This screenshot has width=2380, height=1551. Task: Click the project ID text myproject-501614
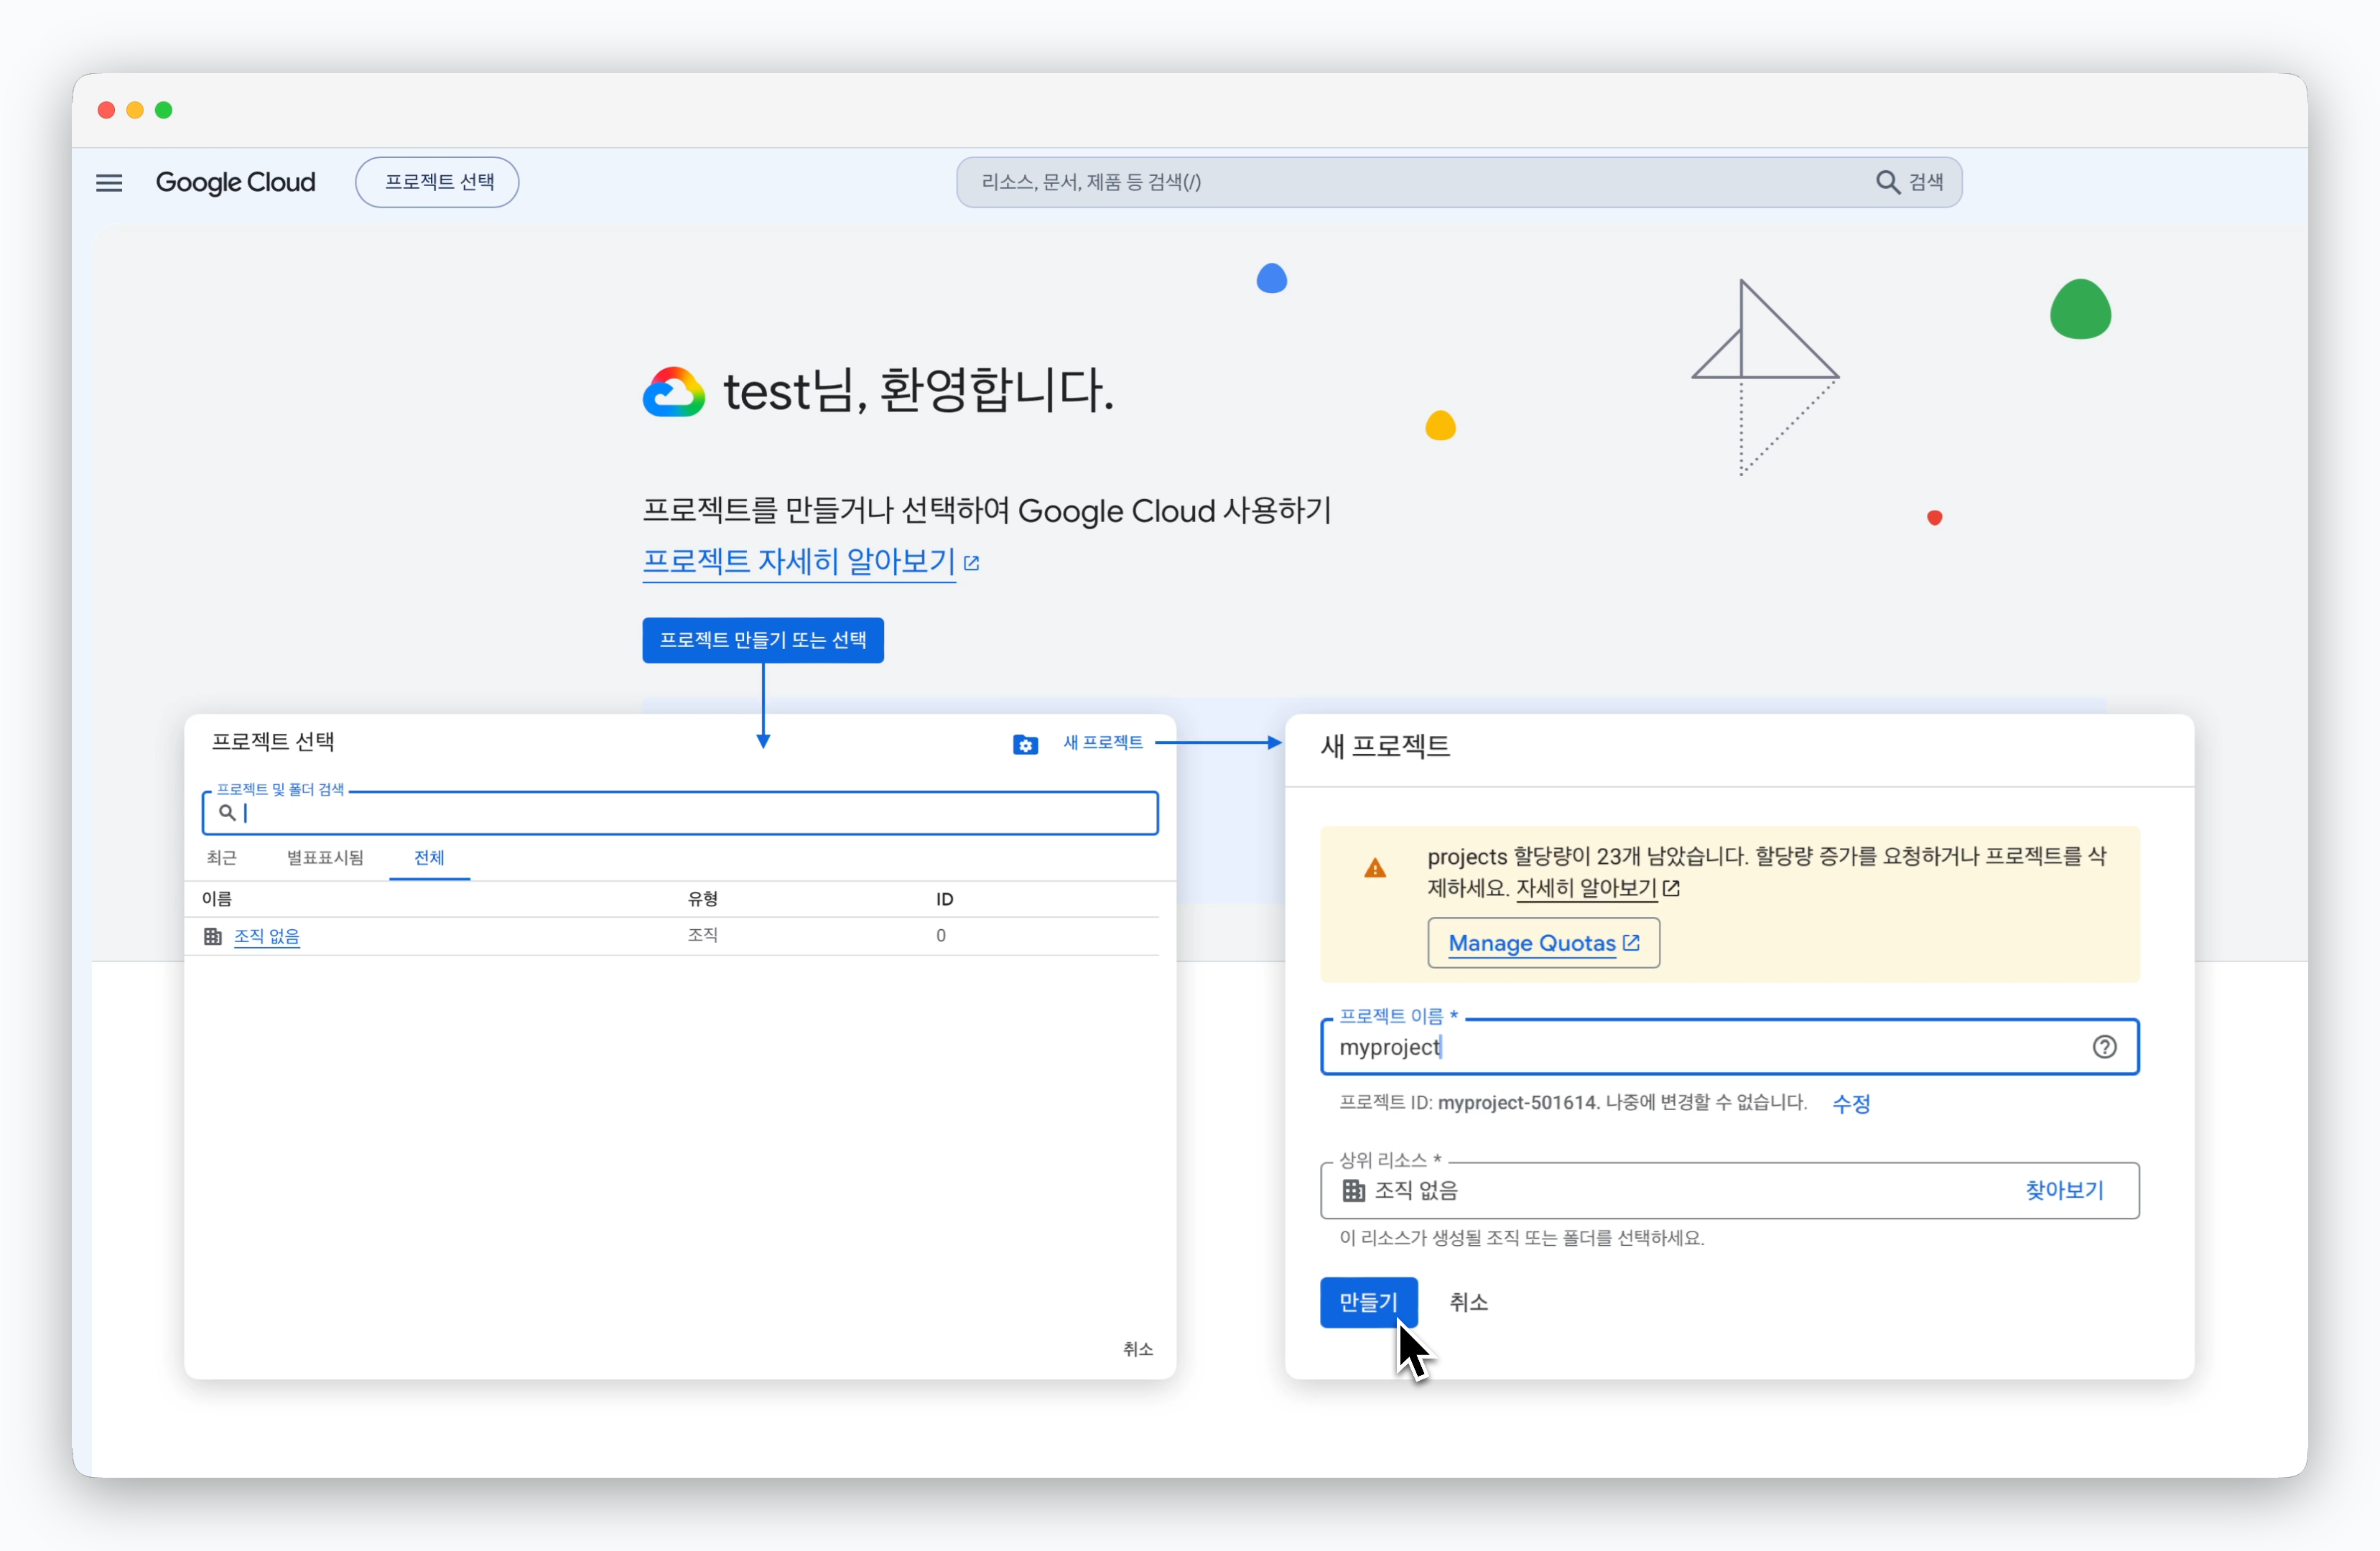click(1517, 1103)
